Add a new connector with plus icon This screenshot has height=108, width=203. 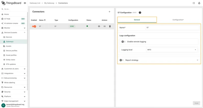pos(109,12)
